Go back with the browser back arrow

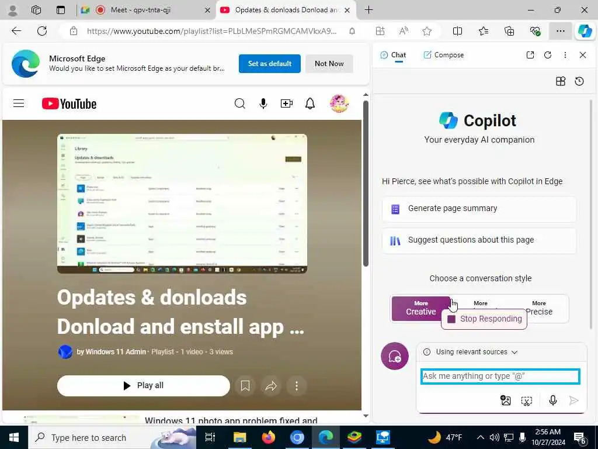pyautogui.click(x=16, y=31)
